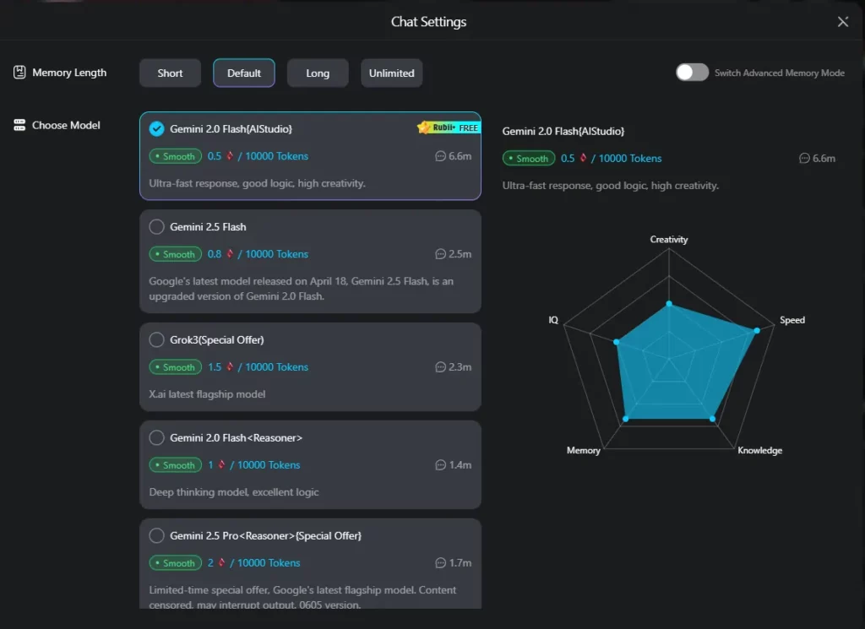Click the gem icon on Grok3 row
This screenshot has width=865, height=629.
pyautogui.click(x=231, y=366)
